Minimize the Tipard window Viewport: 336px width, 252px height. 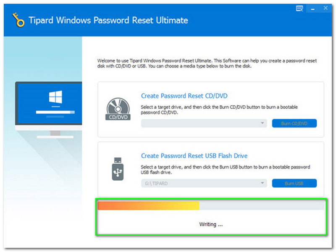coord(312,8)
